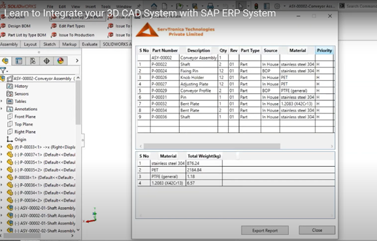Switch to the Layout tab
The height and width of the screenshot is (241, 377).
tap(30, 44)
